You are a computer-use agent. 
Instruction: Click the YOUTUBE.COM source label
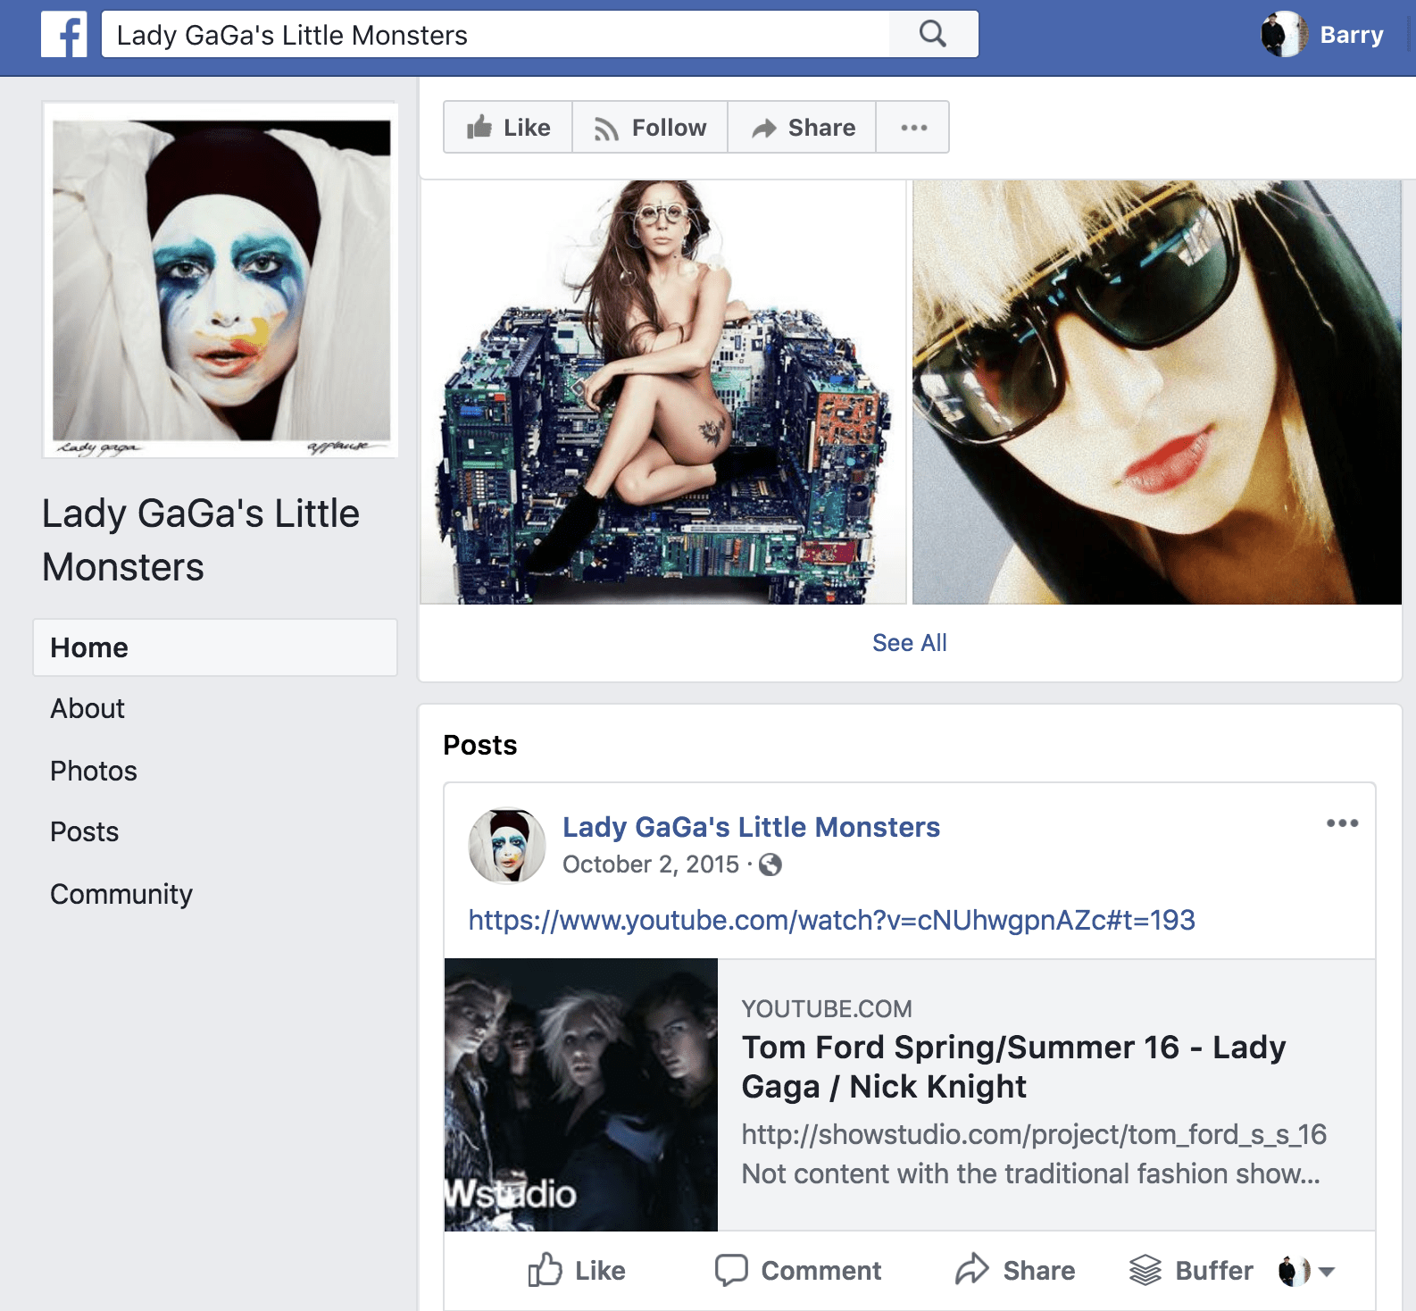click(827, 1009)
